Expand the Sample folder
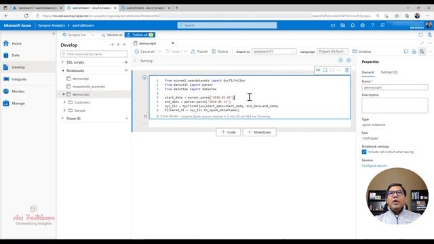The height and width of the screenshot is (244, 434). 64,110
